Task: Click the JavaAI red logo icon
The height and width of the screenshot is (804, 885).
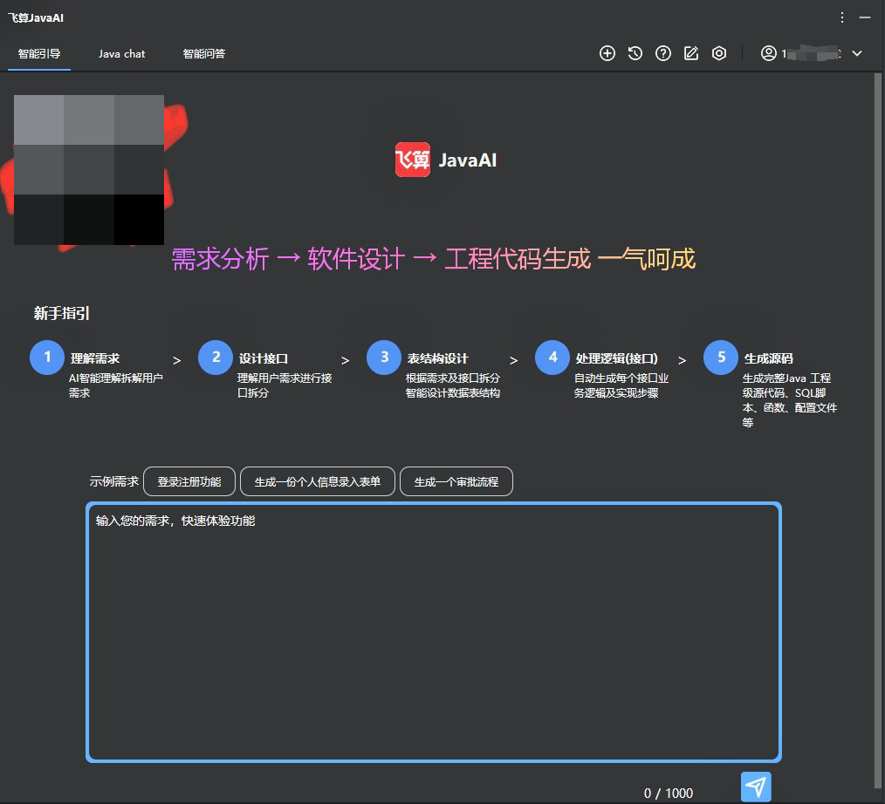Action: [412, 160]
